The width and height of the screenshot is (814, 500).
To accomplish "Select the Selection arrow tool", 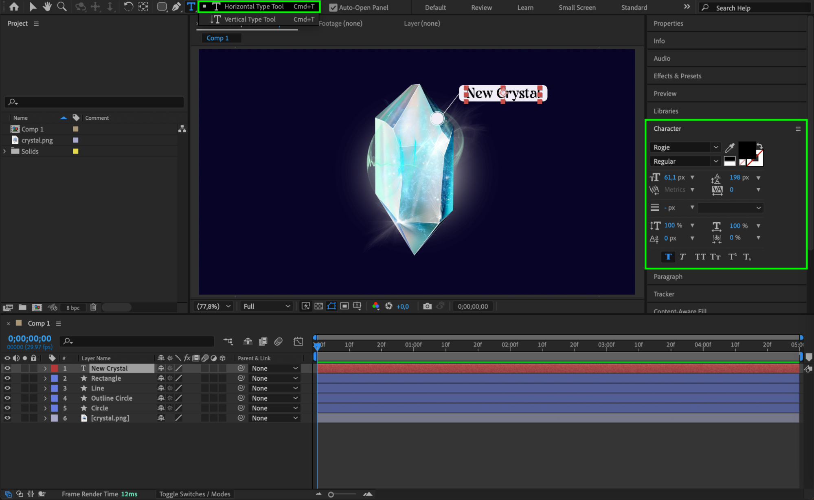I will click(x=33, y=7).
